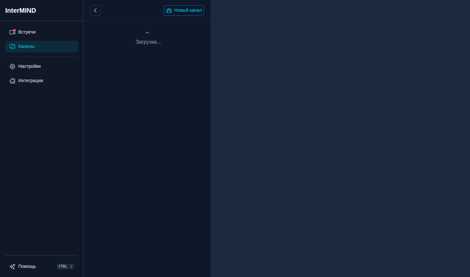Click the video camera icon beside Встречи

12,32
